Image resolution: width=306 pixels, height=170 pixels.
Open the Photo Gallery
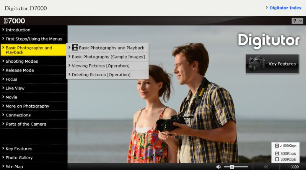pyautogui.click(x=19, y=158)
